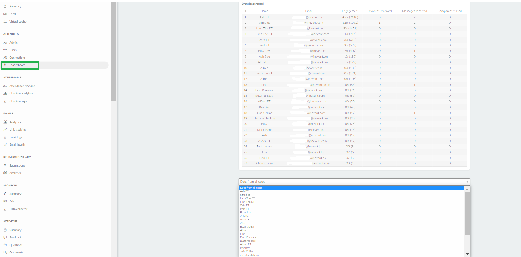Navigate to Data collector
521x257 pixels.
pyautogui.click(x=18, y=209)
